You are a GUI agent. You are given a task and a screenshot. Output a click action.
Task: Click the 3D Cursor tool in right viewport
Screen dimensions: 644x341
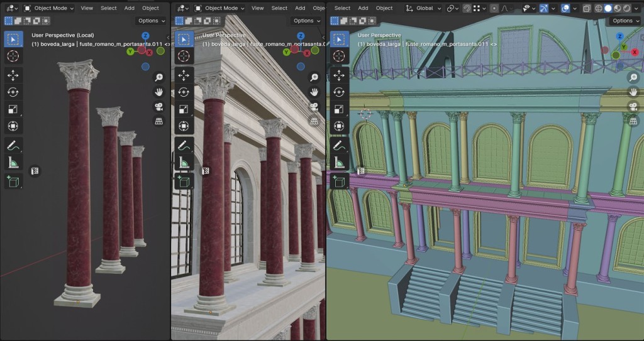coord(340,57)
